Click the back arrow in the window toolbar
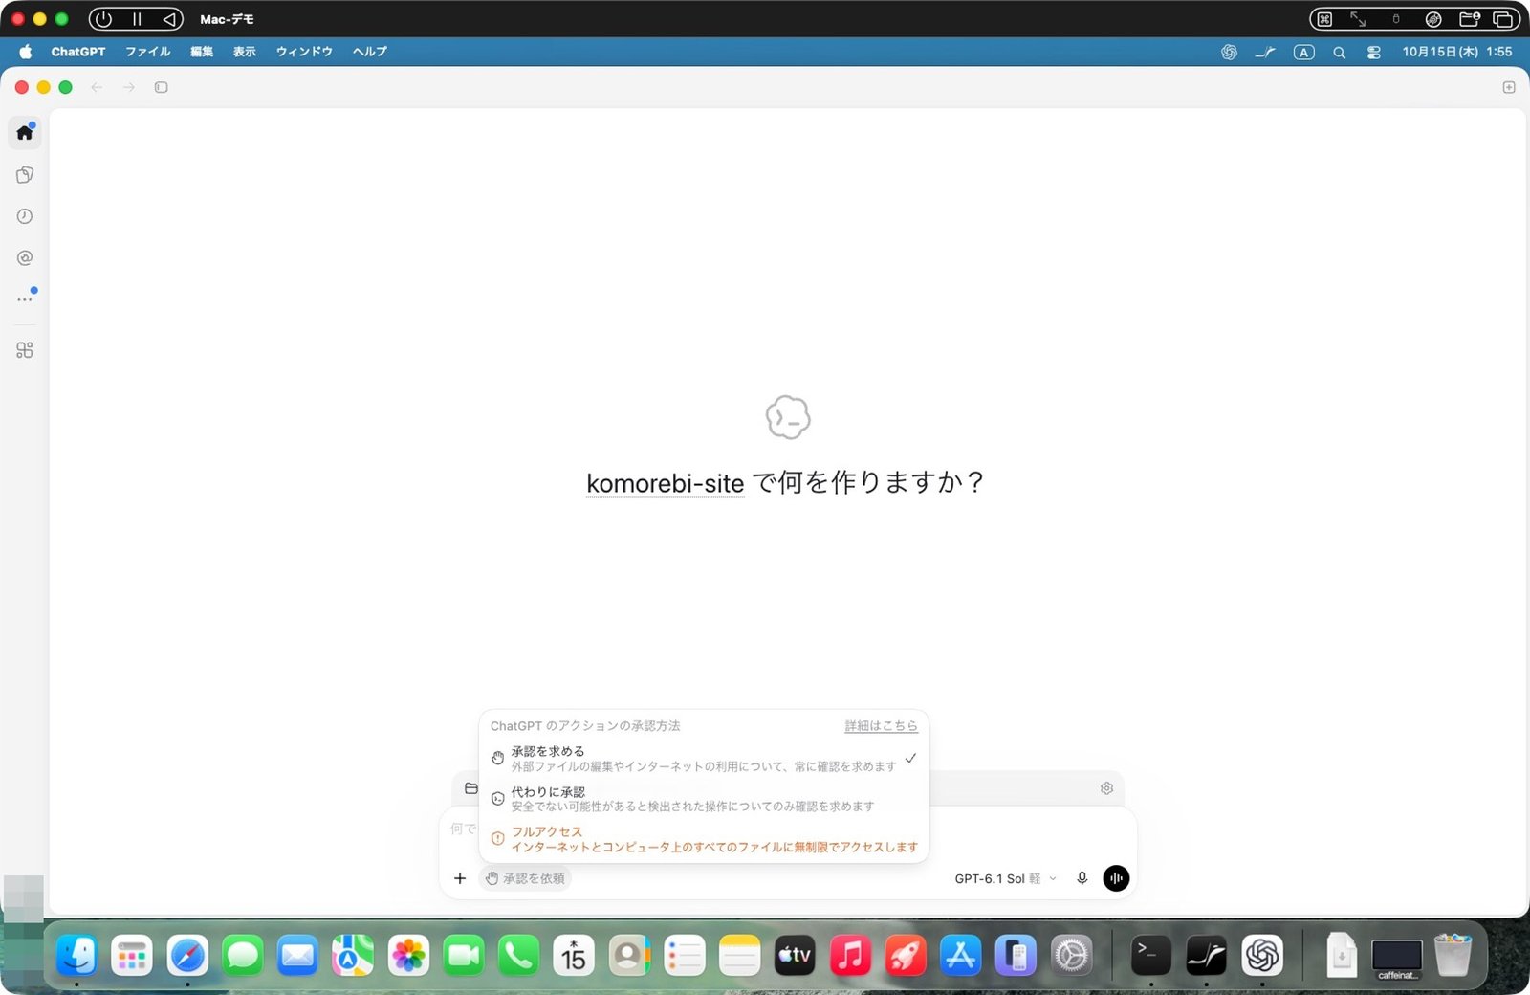 [x=97, y=87]
